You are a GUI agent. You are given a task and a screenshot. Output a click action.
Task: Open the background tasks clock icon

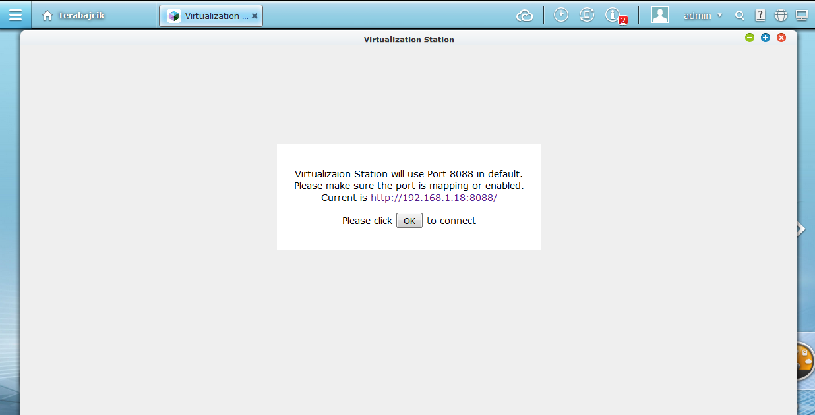(561, 15)
